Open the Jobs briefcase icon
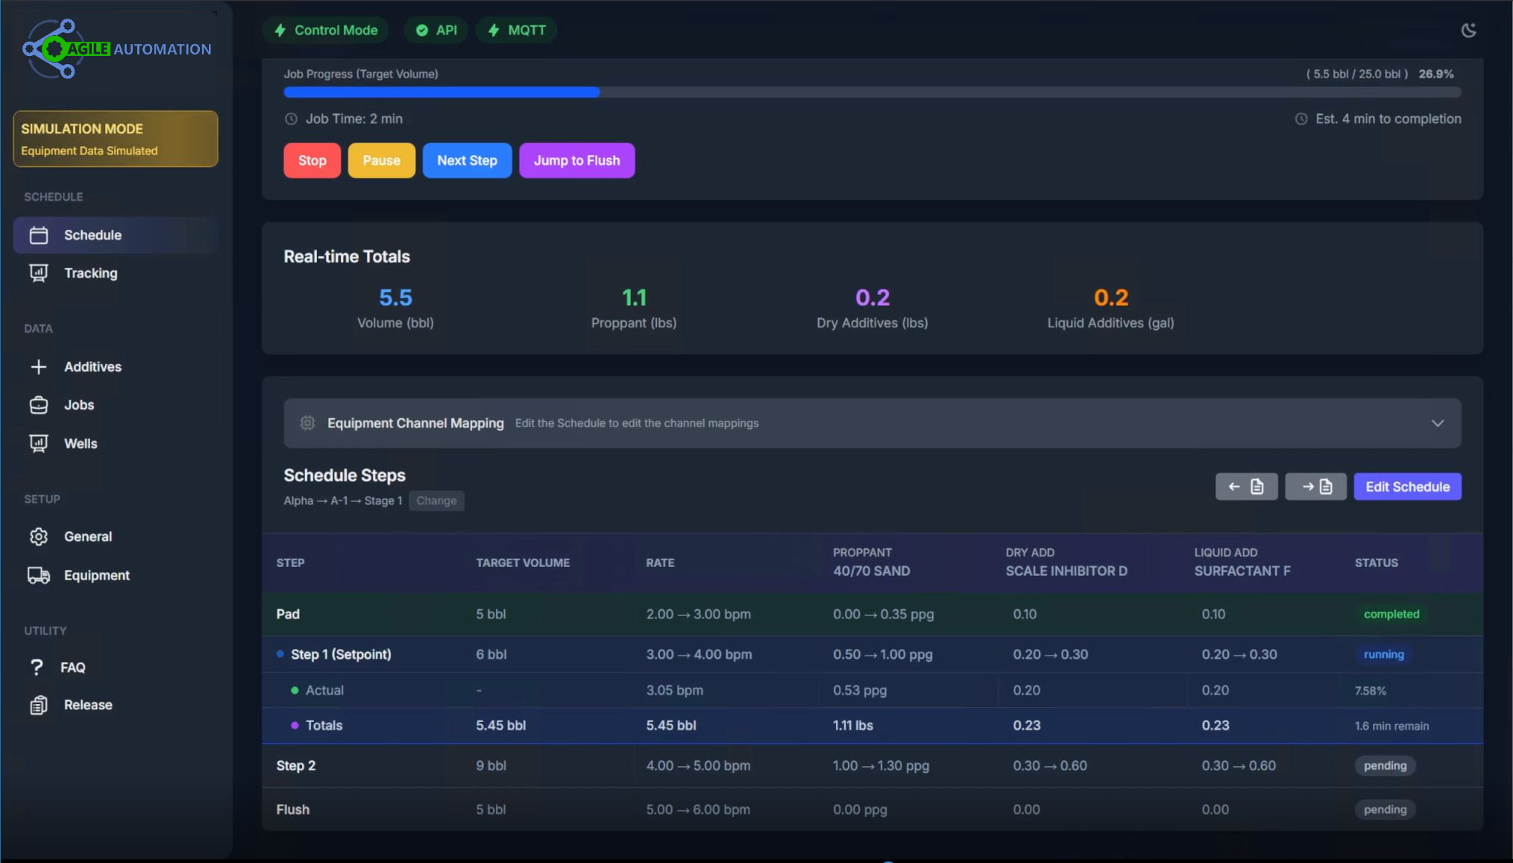 click(38, 405)
